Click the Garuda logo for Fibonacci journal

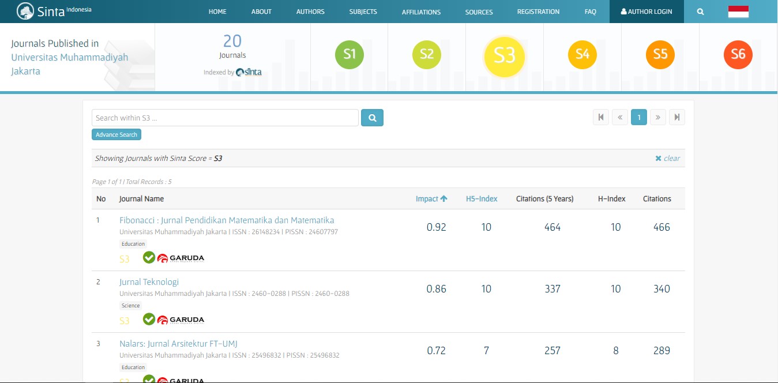point(181,258)
